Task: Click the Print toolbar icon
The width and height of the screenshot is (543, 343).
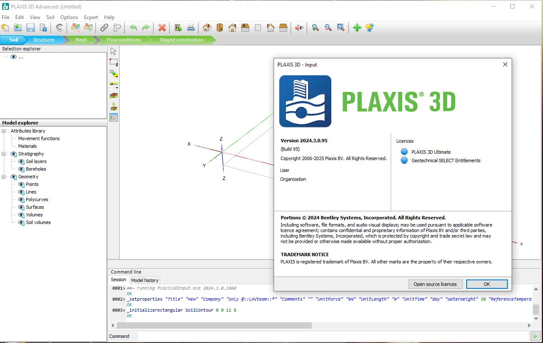Action: (191, 28)
